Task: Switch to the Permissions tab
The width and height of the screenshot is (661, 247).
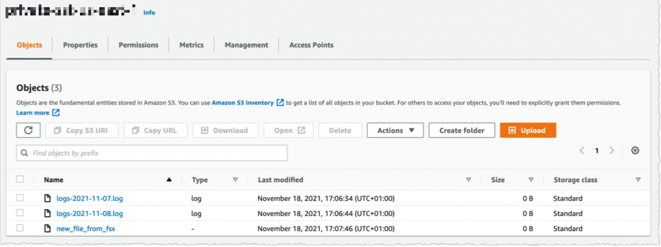Action: (138, 44)
